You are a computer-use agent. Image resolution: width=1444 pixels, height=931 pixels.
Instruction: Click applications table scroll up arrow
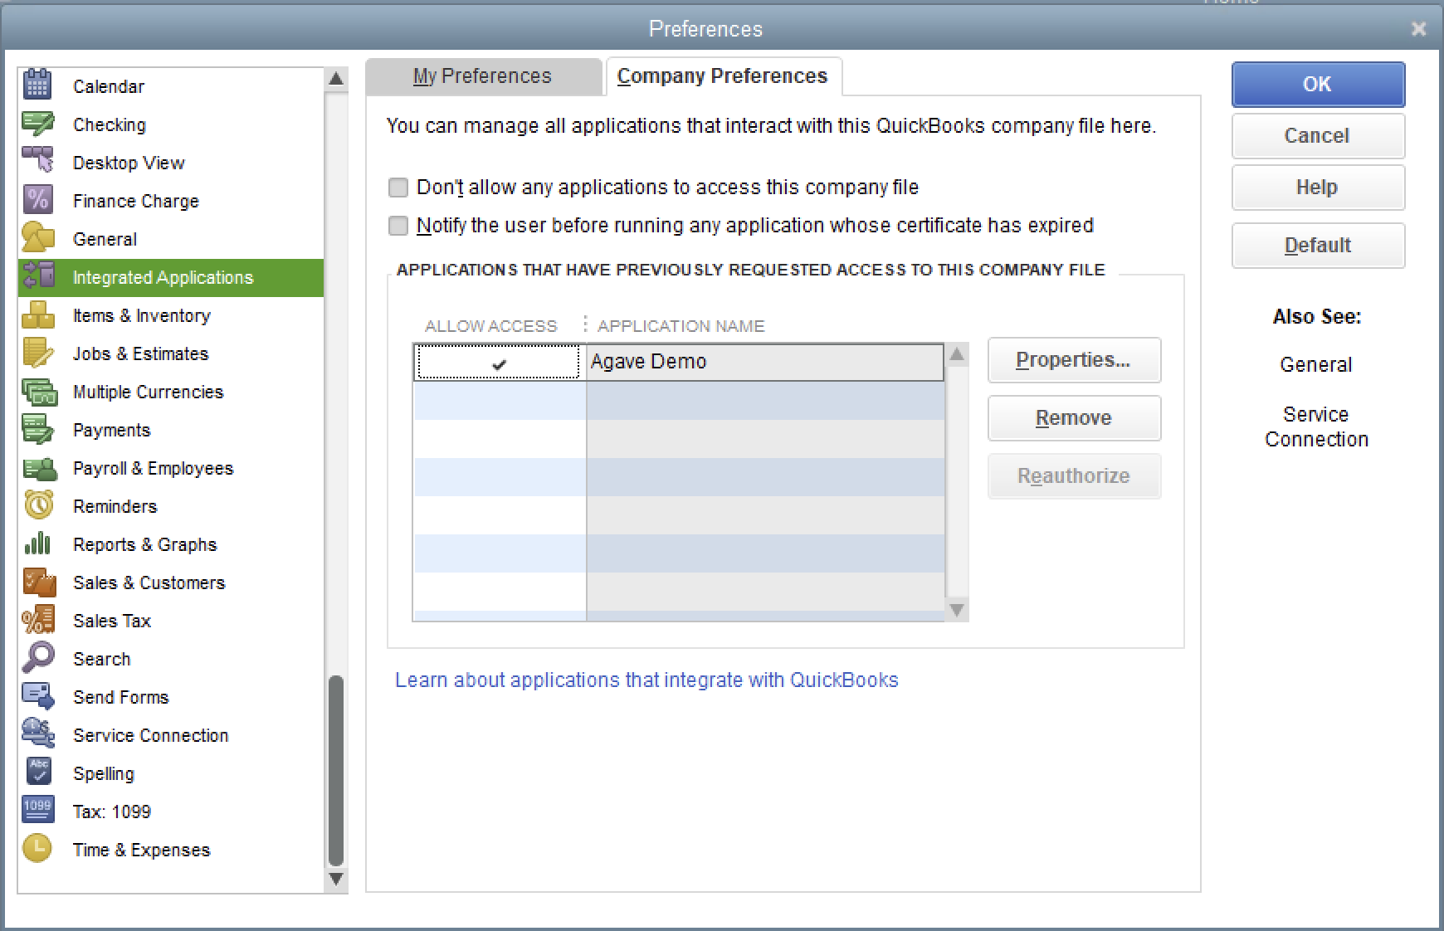pyautogui.click(x=957, y=355)
